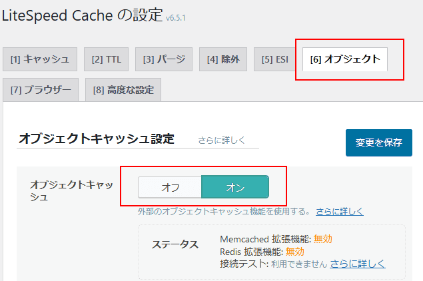
Task: Switch to the [1] キャッシュ tab
Action: (39, 59)
